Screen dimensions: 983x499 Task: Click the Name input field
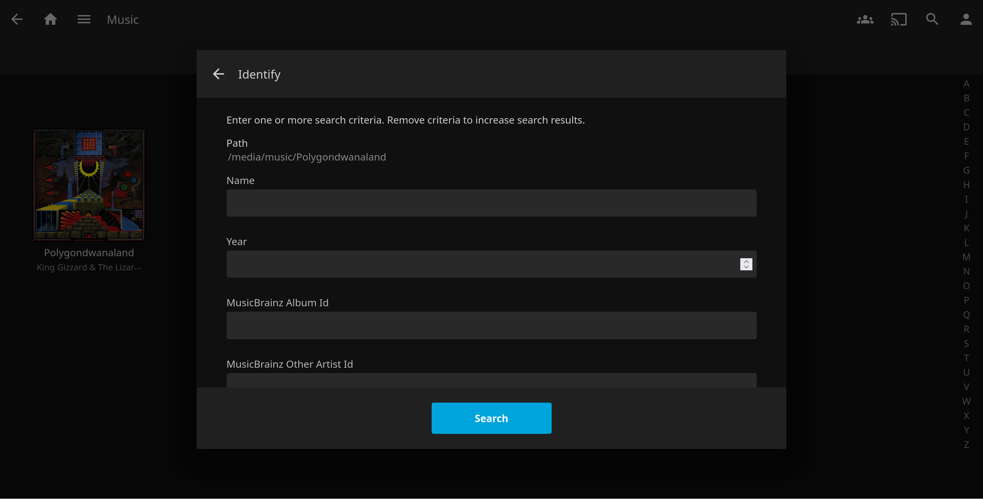click(x=491, y=203)
